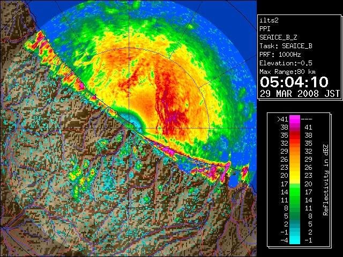Select the 'SEAICE_B_Z' product label
Screen dimensions: 343x257
pyautogui.click(x=278, y=37)
